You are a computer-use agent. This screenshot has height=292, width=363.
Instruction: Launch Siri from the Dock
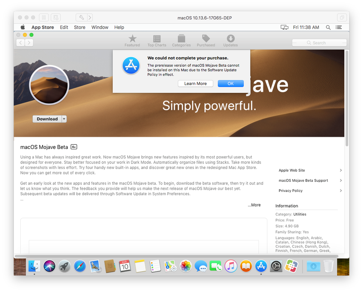[49, 266]
